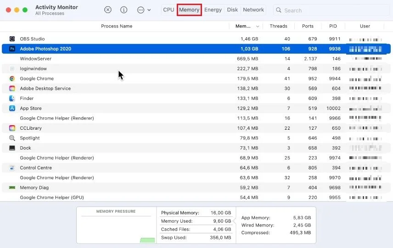Sort by the PID column header
Viewport: 393px width, 248px height.
333,26
